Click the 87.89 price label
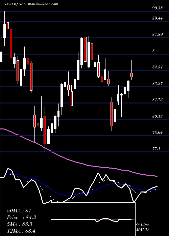 [x=158, y=34]
